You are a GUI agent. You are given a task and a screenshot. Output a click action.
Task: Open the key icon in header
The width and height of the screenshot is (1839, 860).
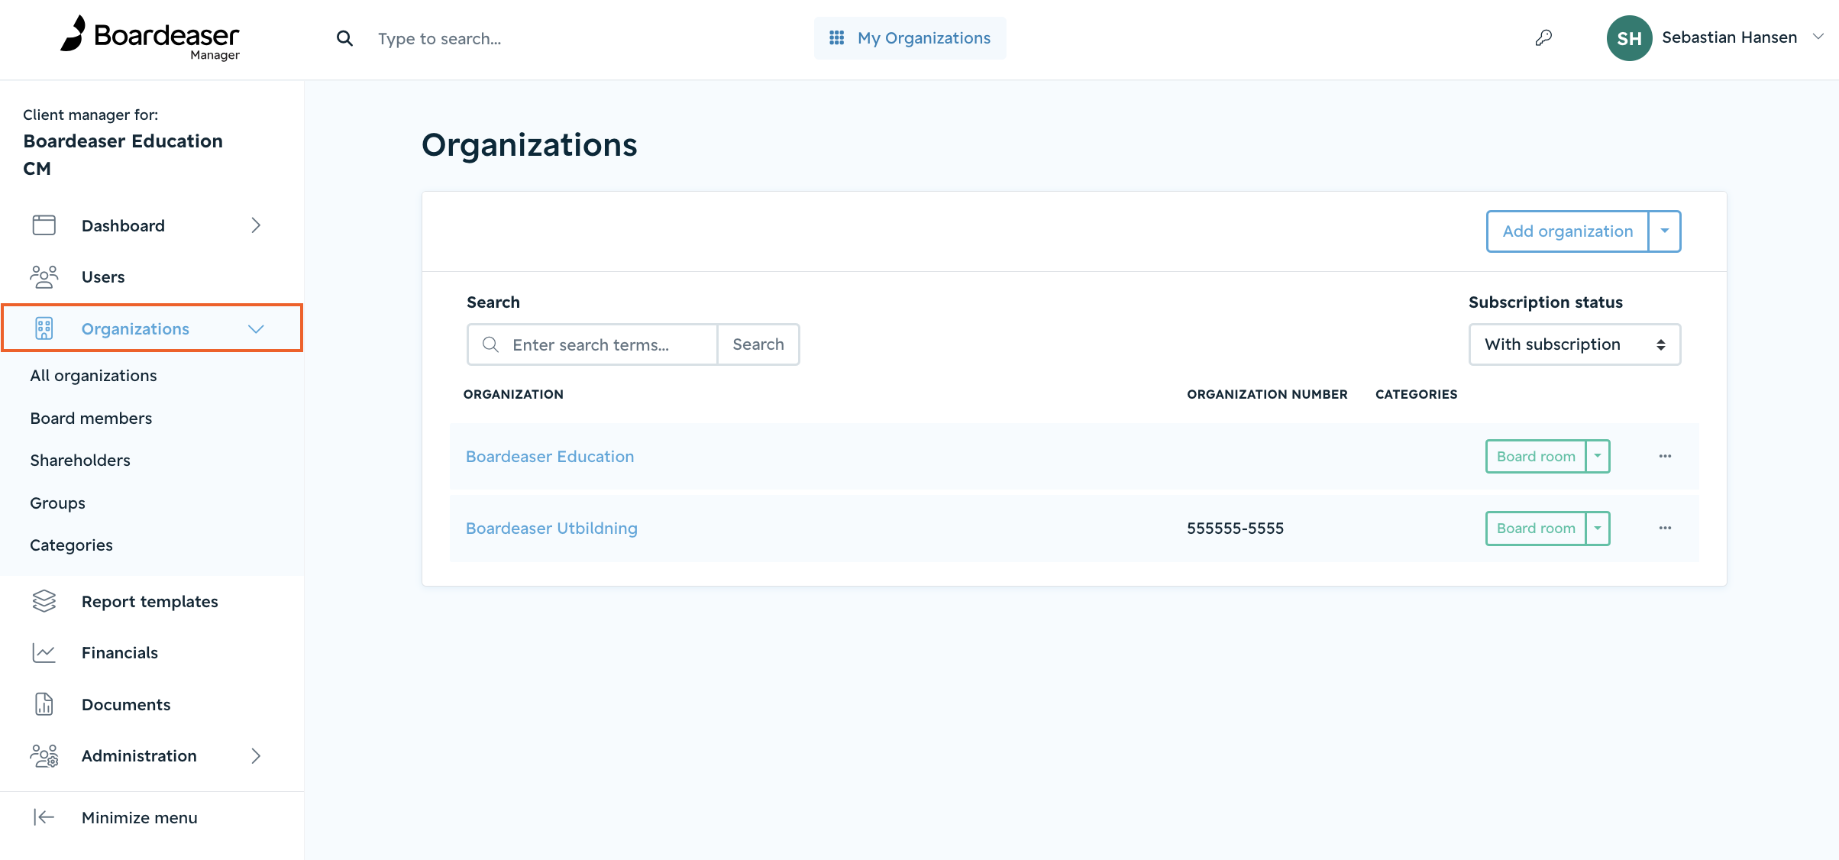1543,37
